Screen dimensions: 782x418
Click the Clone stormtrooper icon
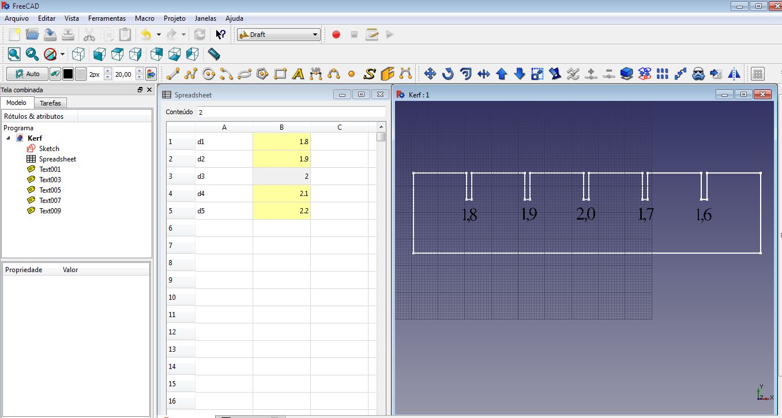coord(698,74)
